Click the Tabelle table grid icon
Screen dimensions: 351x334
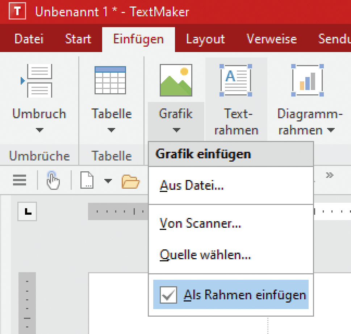(x=110, y=80)
